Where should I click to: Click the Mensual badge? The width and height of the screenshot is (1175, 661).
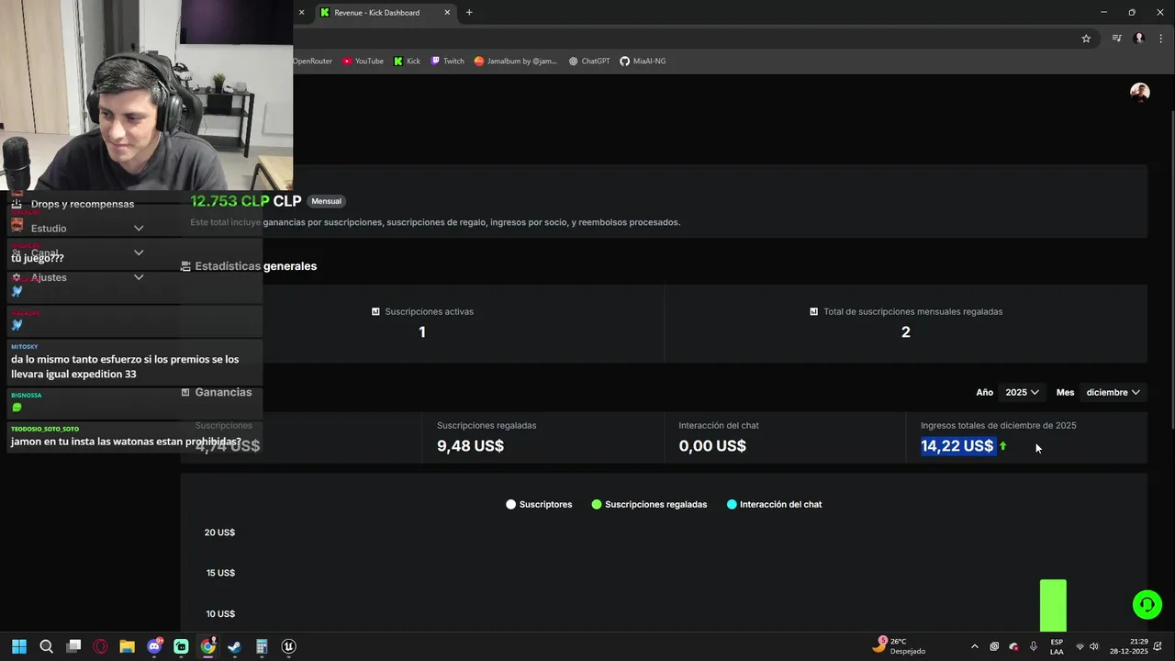coord(326,201)
